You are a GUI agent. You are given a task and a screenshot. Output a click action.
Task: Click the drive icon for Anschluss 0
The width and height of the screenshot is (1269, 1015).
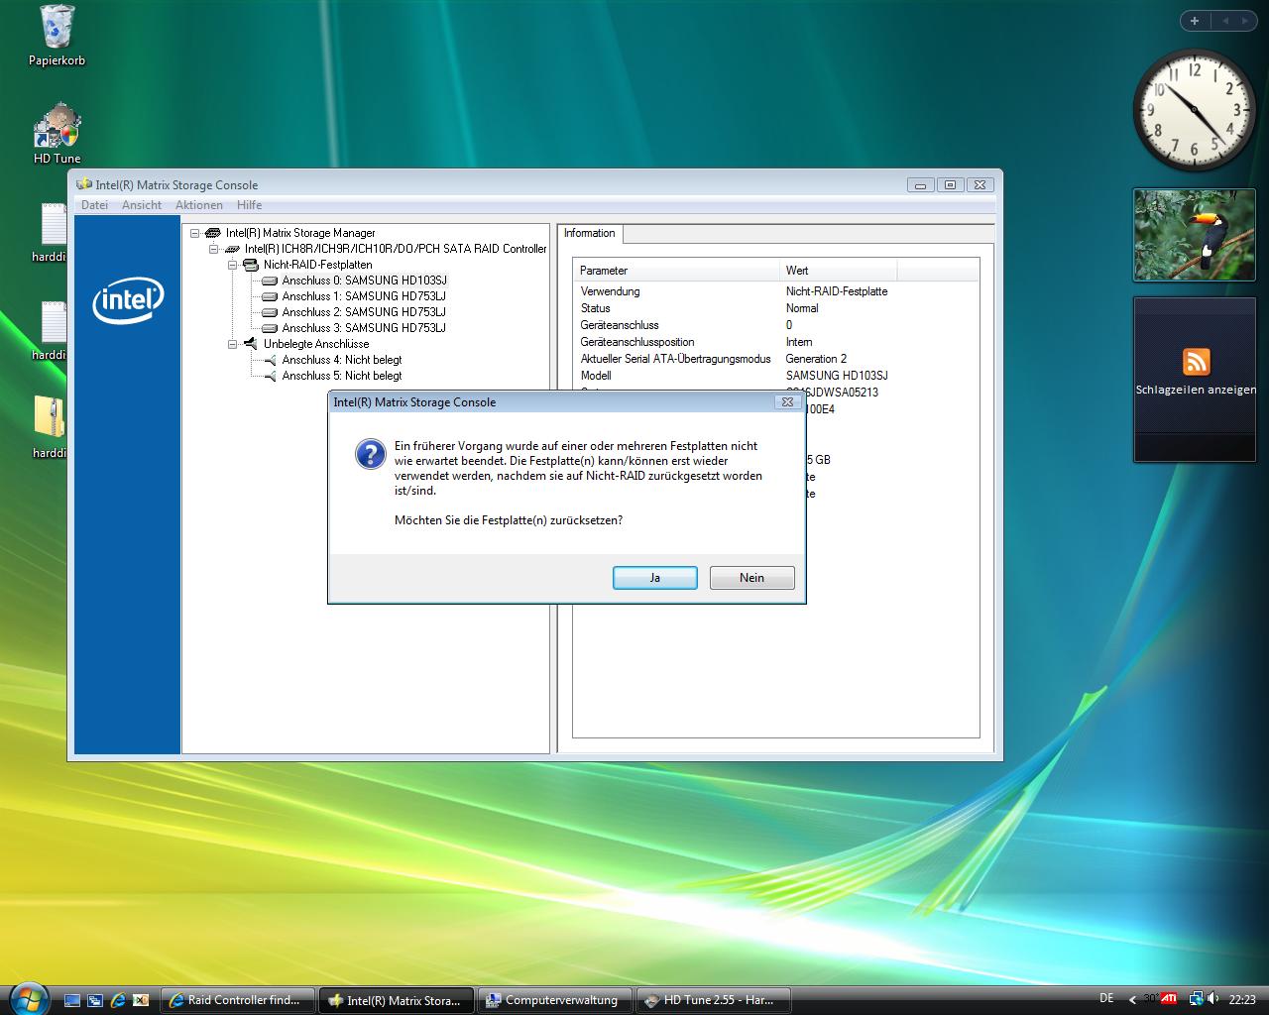[x=269, y=281]
